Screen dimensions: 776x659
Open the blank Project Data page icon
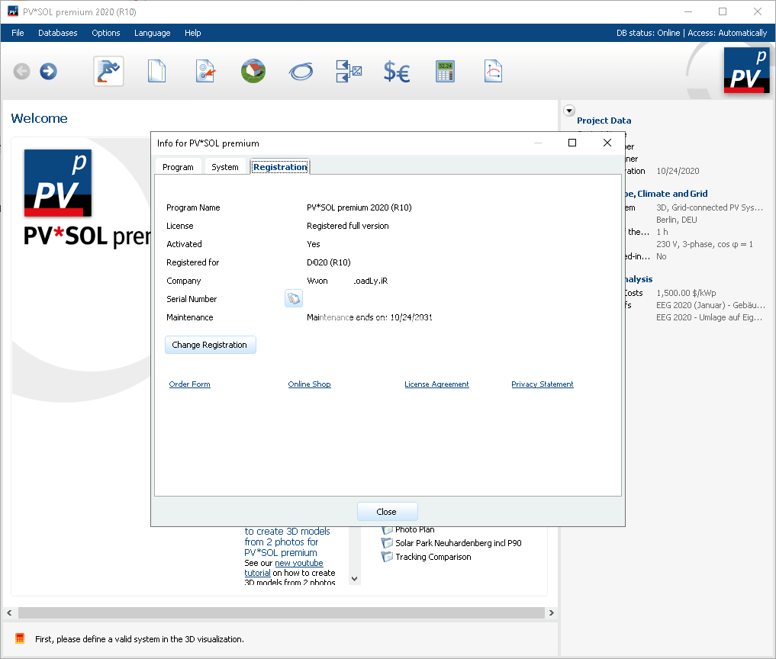click(x=156, y=71)
